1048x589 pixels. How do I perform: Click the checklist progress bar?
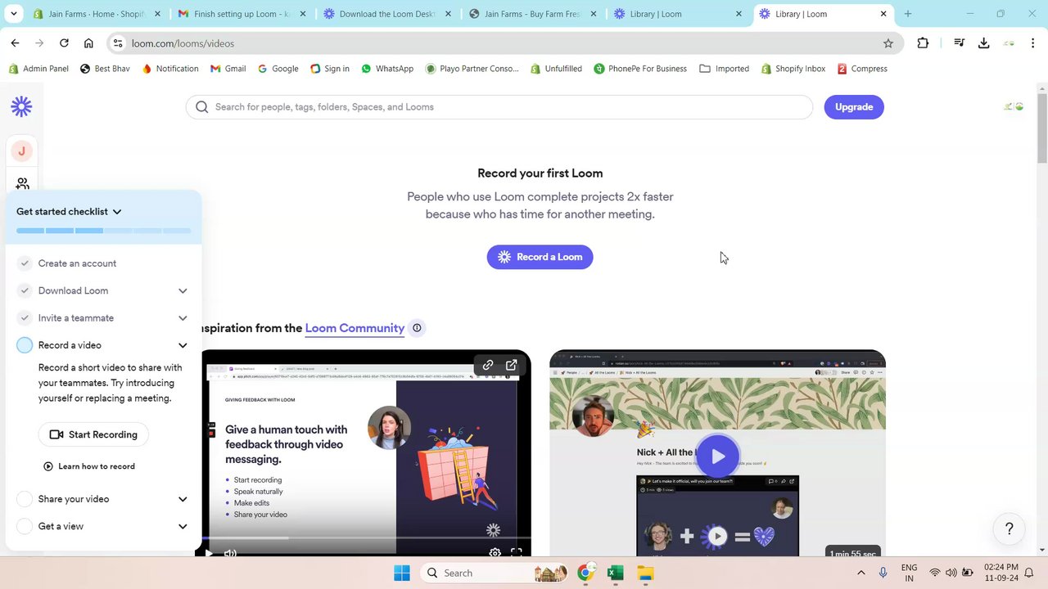[x=103, y=231]
